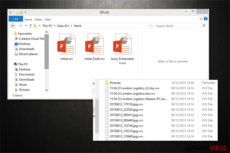Open the Initial.vvv file icon
Image resolution: width=230 pixels, height=153 pixels.
(66, 45)
